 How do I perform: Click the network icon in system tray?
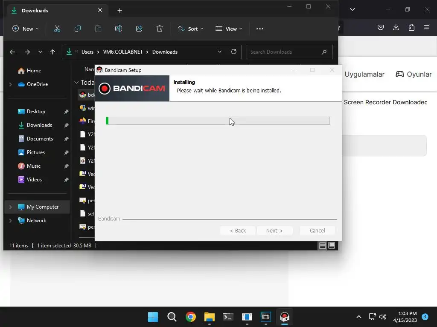(372, 317)
